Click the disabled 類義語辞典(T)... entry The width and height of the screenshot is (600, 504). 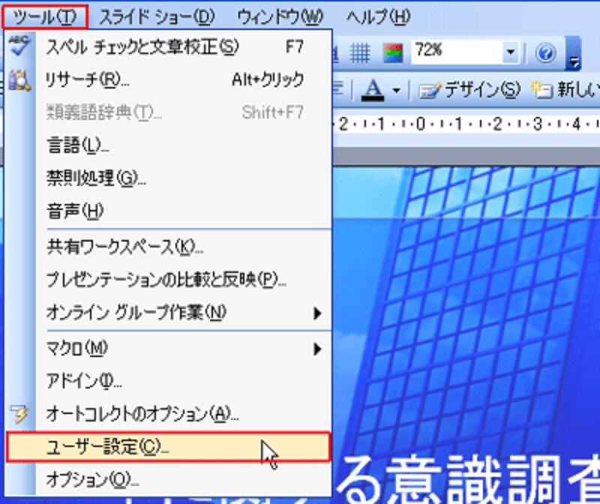[x=168, y=112]
